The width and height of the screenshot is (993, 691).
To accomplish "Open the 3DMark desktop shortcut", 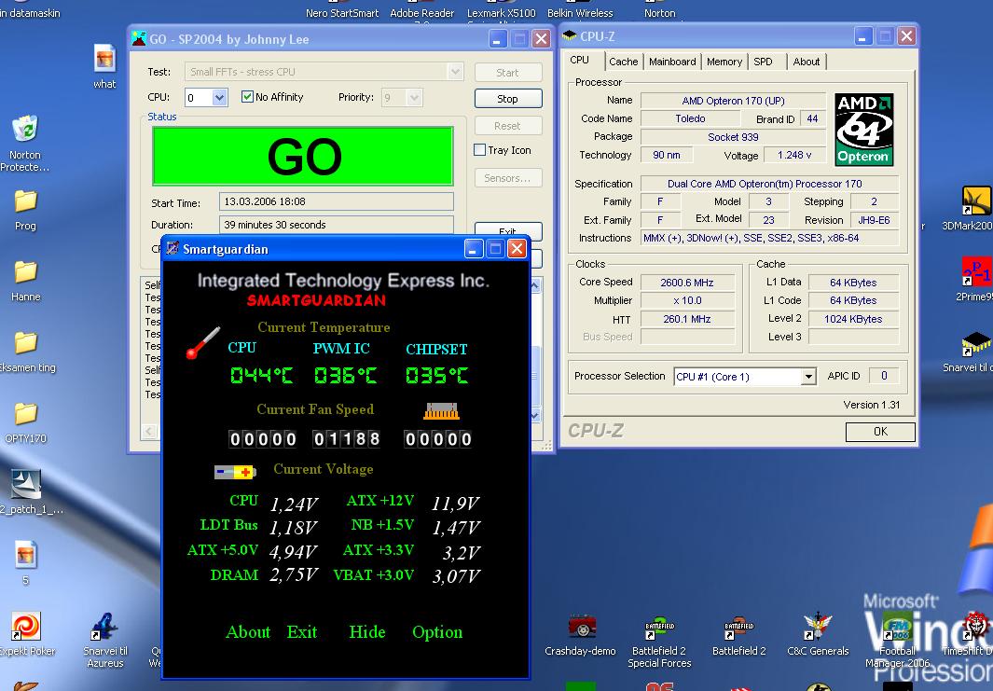I will click(x=975, y=201).
